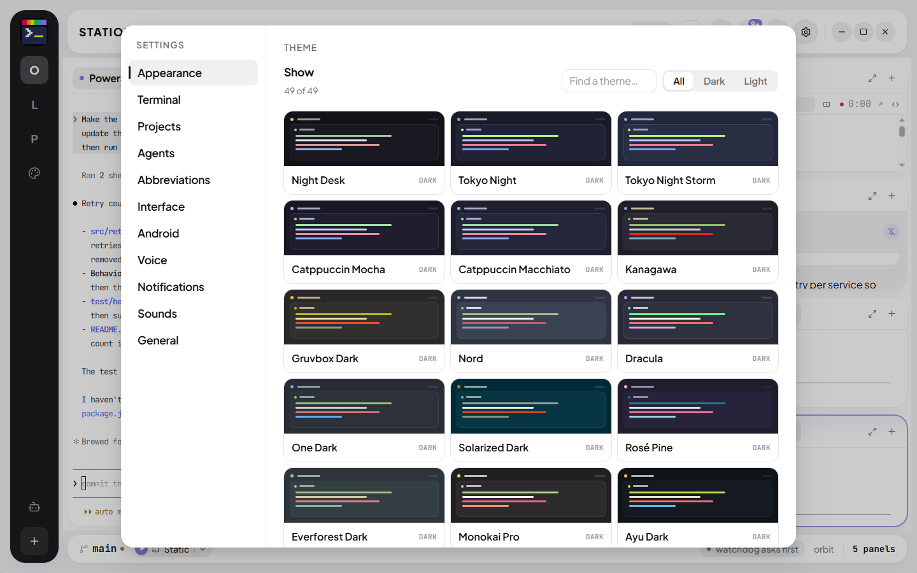Screen dimensions: 917x573
Task: Open the Projects settings section
Action: (x=194, y=127)
